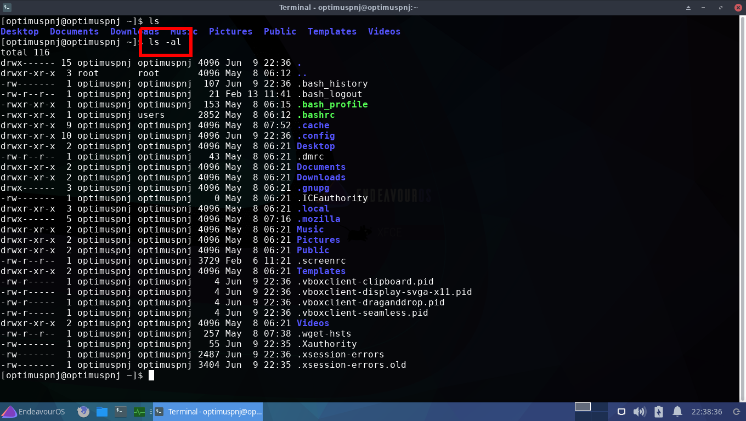
Task: Open the battery power manager icon
Action: [659, 412]
